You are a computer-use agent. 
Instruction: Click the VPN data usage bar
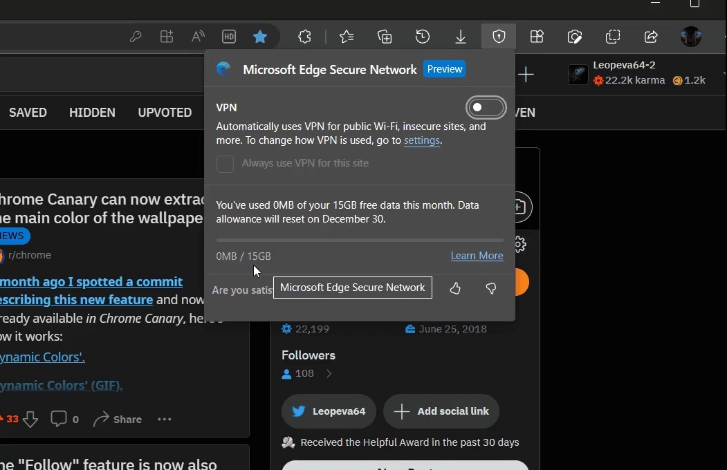click(x=360, y=241)
